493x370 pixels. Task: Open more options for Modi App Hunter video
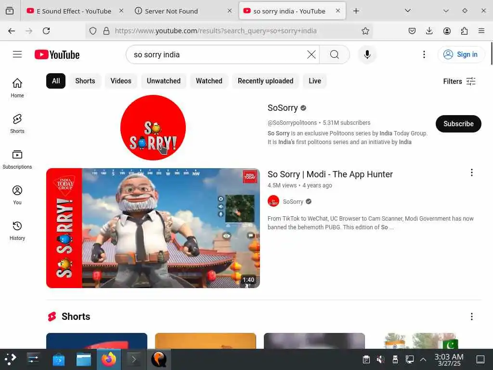pos(471,172)
